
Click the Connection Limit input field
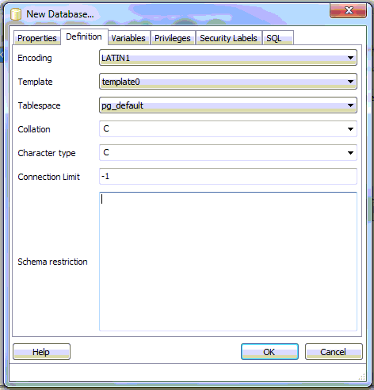[x=228, y=177]
